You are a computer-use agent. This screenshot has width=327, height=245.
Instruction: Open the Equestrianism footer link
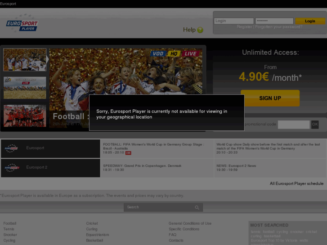point(98,235)
